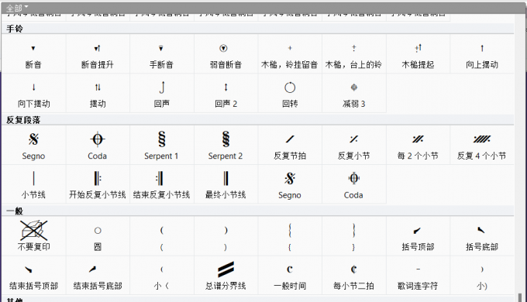
Task: Select the 反复小节 symbol
Action: tap(354, 145)
